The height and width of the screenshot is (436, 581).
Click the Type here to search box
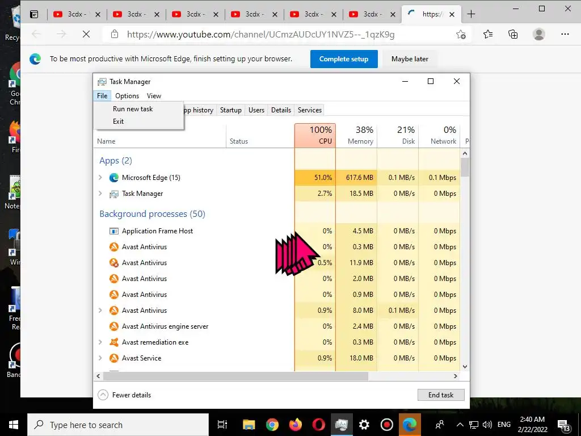[x=118, y=425]
